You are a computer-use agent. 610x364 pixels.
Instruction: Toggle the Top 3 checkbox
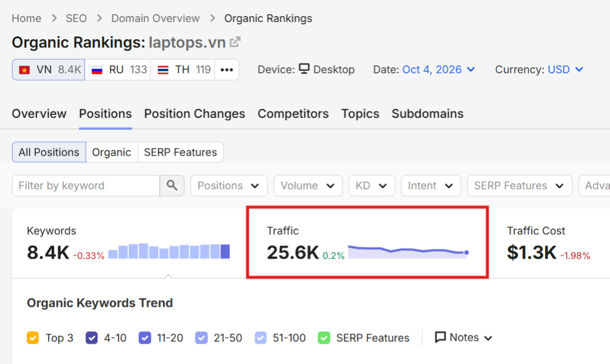(33, 338)
